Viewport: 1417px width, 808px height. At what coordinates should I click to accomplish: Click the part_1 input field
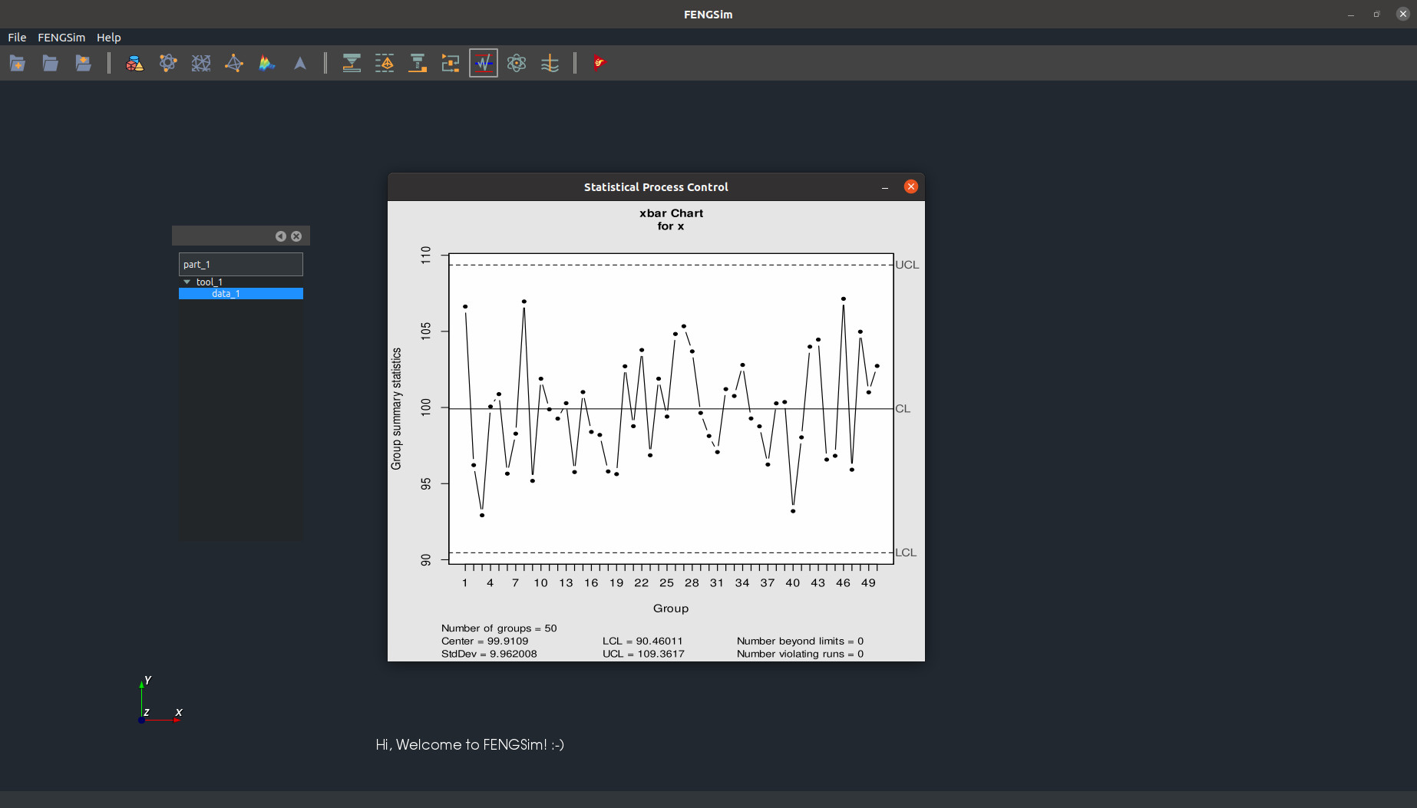pyautogui.click(x=240, y=264)
